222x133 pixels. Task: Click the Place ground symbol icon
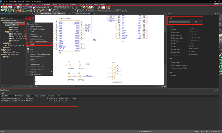(x=37, y=10)
